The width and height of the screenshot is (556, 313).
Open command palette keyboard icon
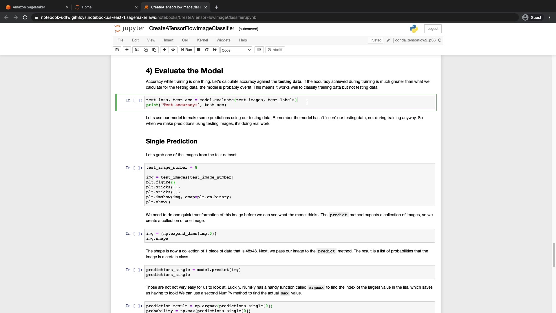click(x=259, y=50)
